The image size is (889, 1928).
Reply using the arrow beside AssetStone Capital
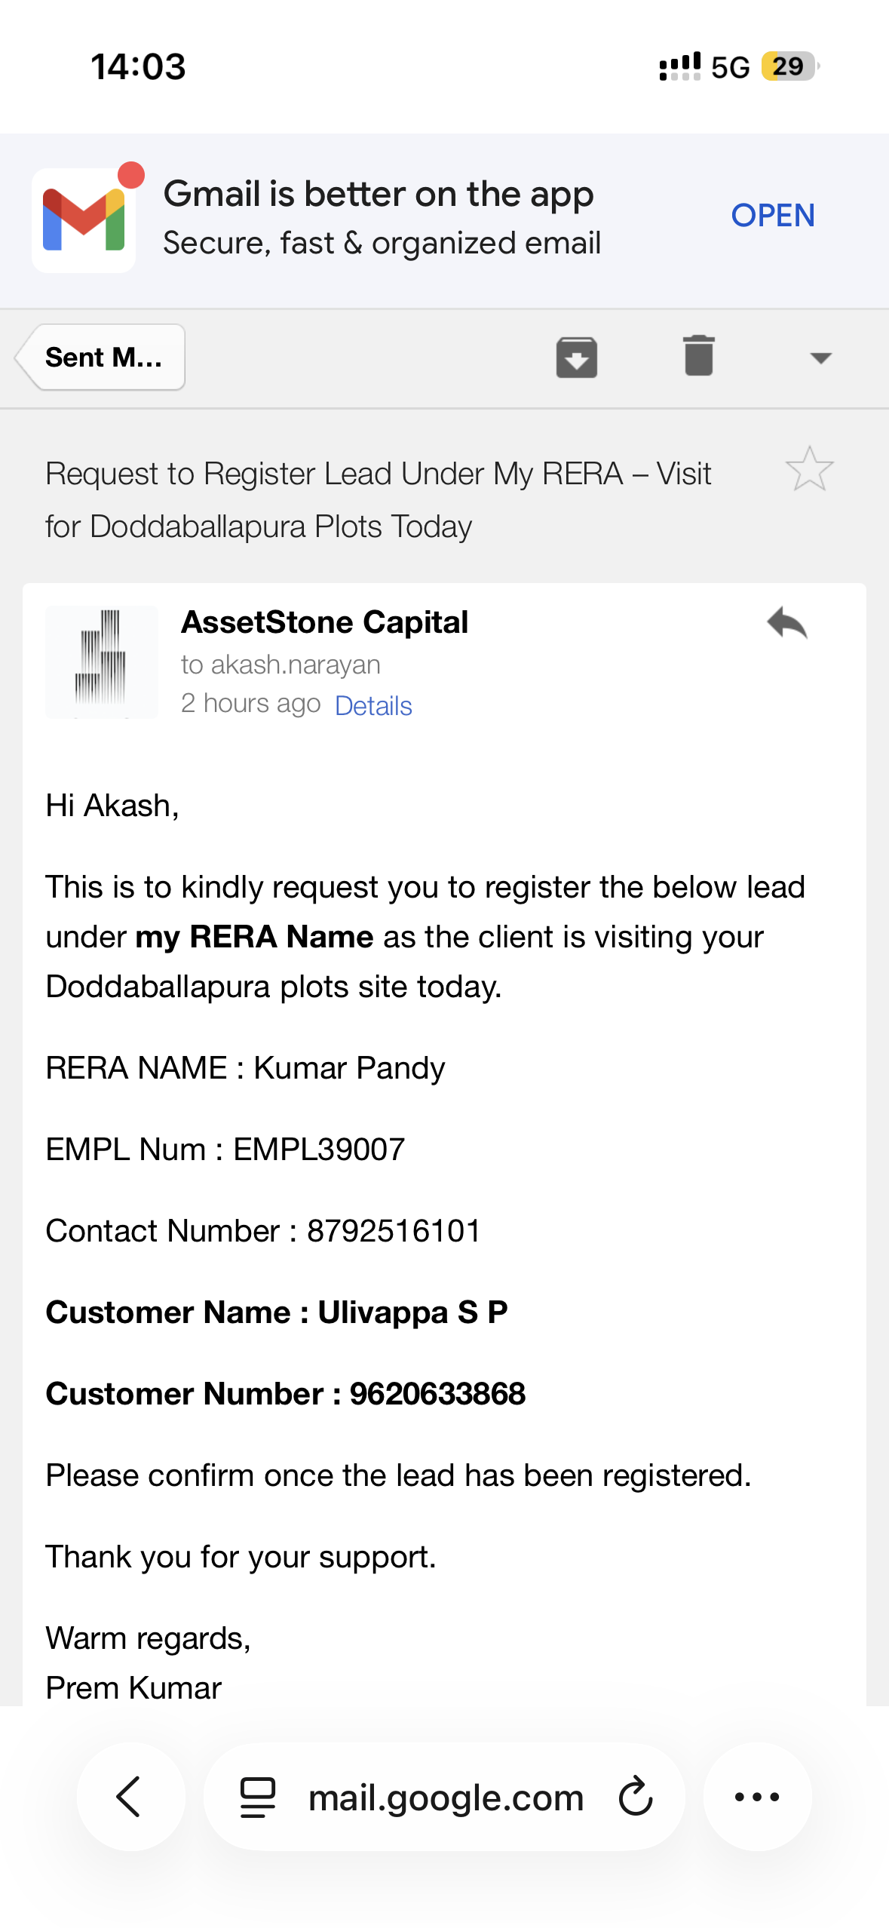[x=786, y=624]
